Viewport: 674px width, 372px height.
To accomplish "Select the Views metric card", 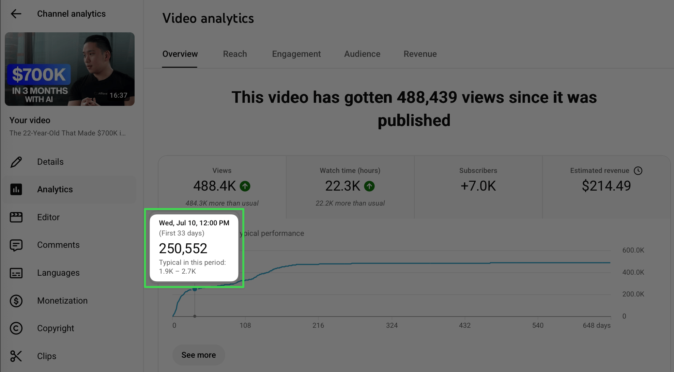I will pos(222,187).
